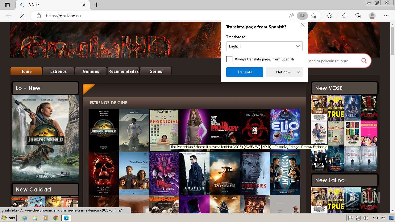Open the volume tray icon
This screenshot has height=222, width=395.
365,218
